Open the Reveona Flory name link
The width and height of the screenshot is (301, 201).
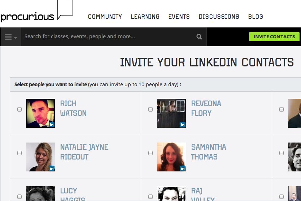tap(206, 108)
